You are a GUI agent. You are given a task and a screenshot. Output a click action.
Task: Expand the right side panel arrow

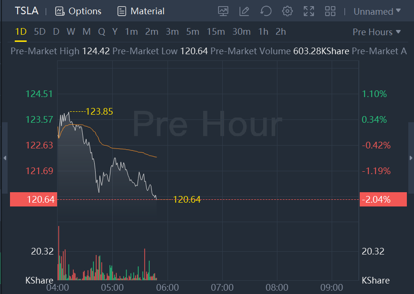click(x=411, y=157)
